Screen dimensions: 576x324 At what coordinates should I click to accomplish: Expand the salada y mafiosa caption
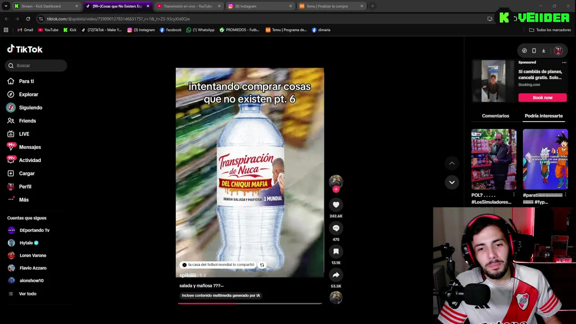click(202, 286)
